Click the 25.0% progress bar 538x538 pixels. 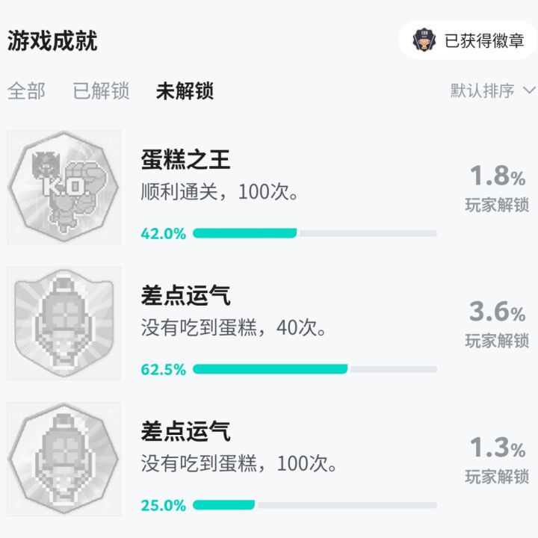315,505
